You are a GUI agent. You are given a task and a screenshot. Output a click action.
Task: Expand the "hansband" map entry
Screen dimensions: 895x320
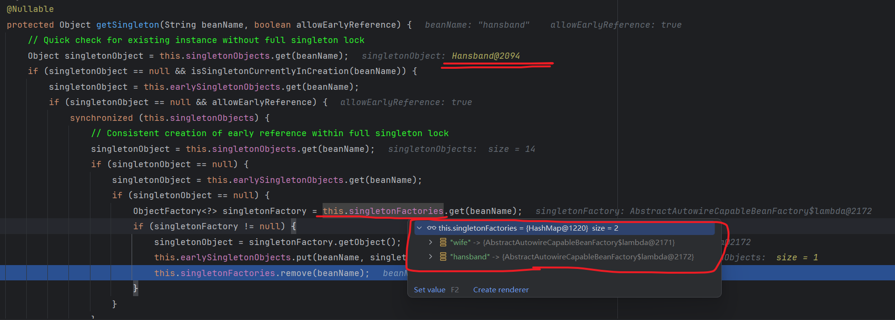(431, 257)
